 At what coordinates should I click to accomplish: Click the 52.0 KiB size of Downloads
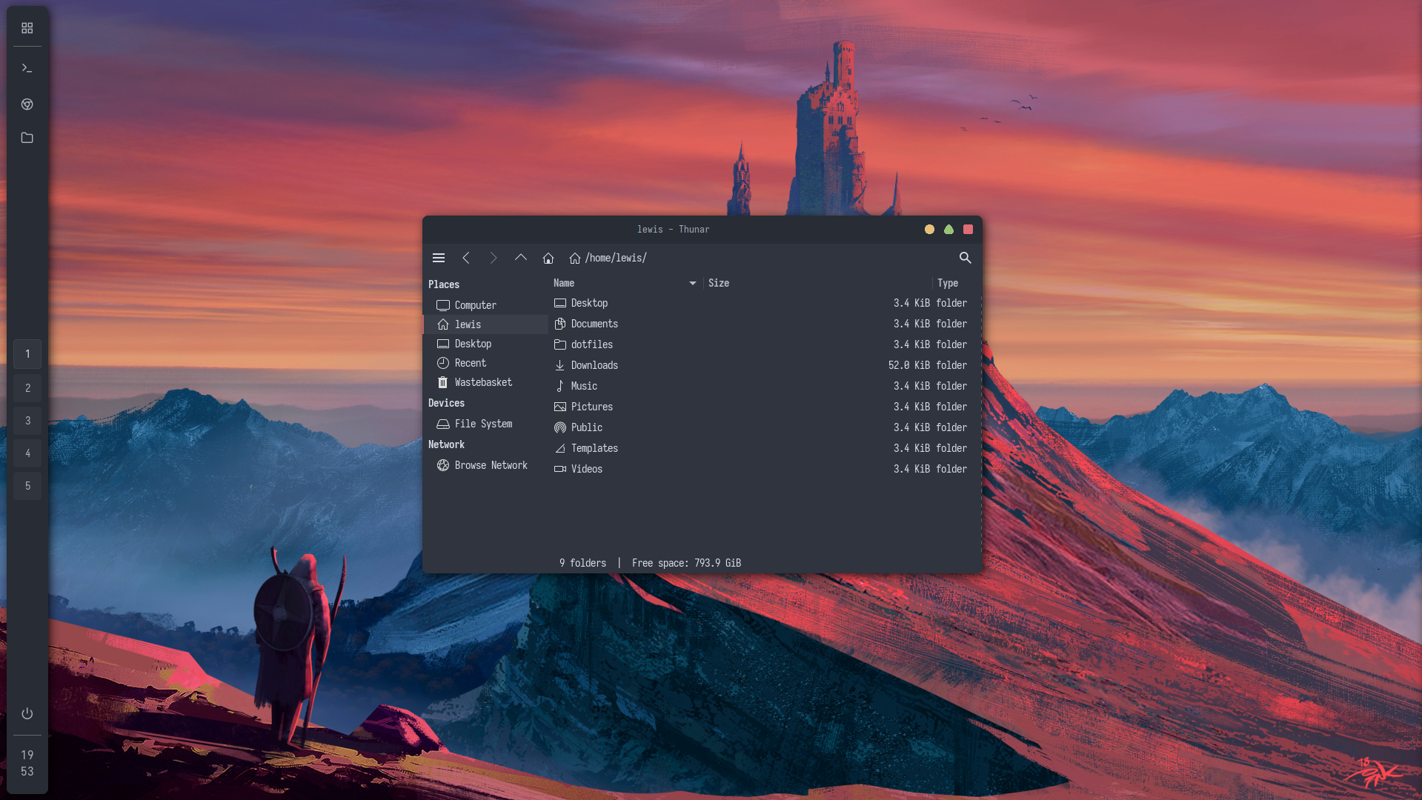coord(909,365)
